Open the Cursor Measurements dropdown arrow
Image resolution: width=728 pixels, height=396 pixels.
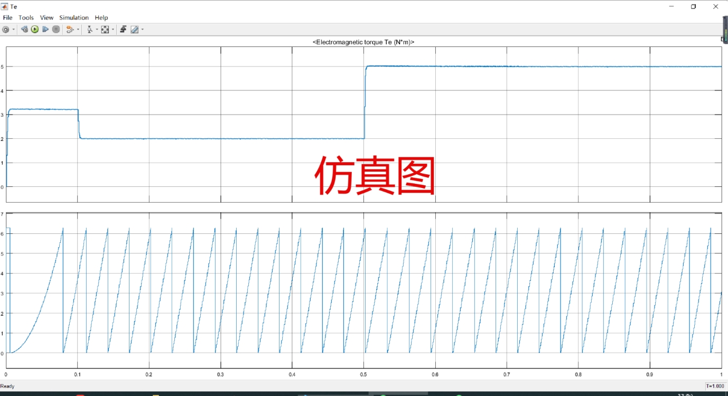click(97, 29)
